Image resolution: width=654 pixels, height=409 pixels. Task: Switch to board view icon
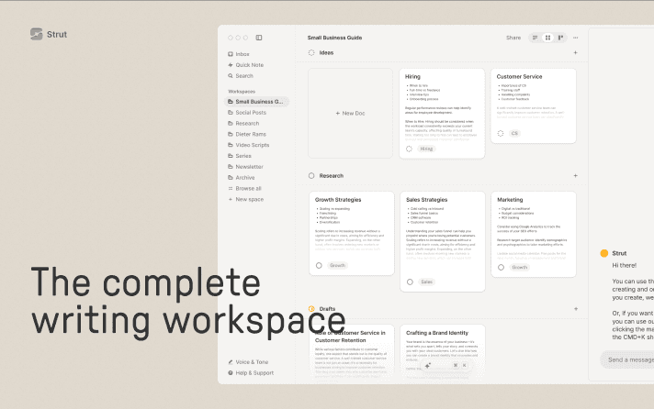[x=560, y=38]
